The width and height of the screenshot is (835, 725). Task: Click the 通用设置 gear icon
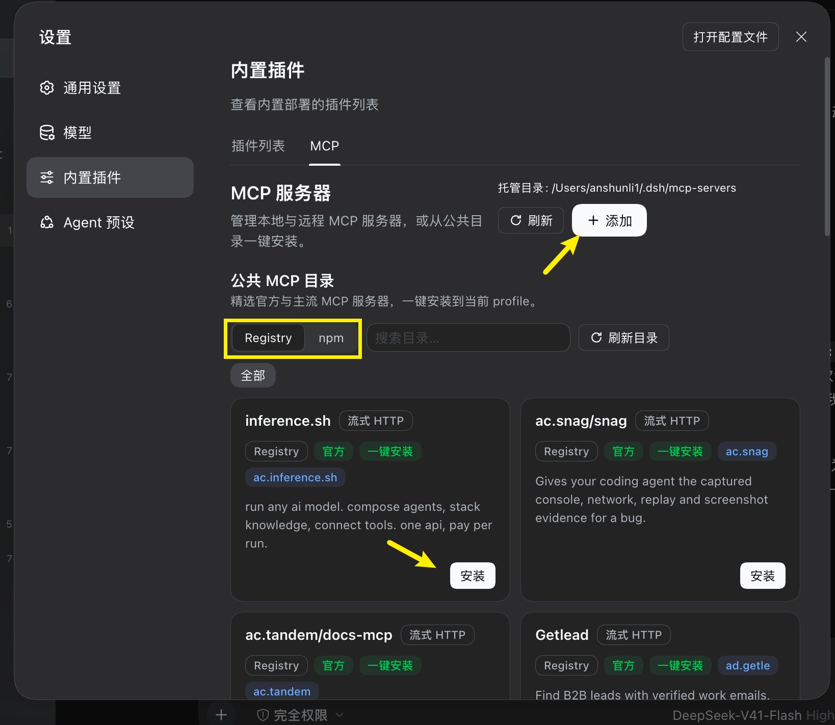click(x=47, y=88)
